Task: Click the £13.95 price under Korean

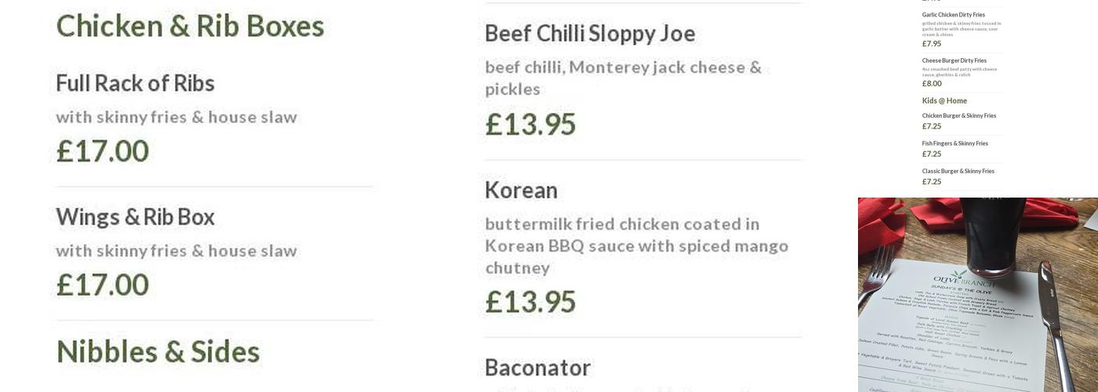Action: pos(530,302)
